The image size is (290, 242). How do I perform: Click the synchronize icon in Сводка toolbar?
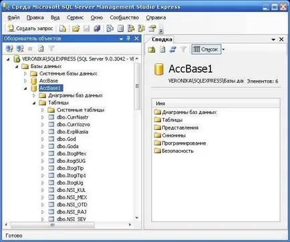coord(173,49)
